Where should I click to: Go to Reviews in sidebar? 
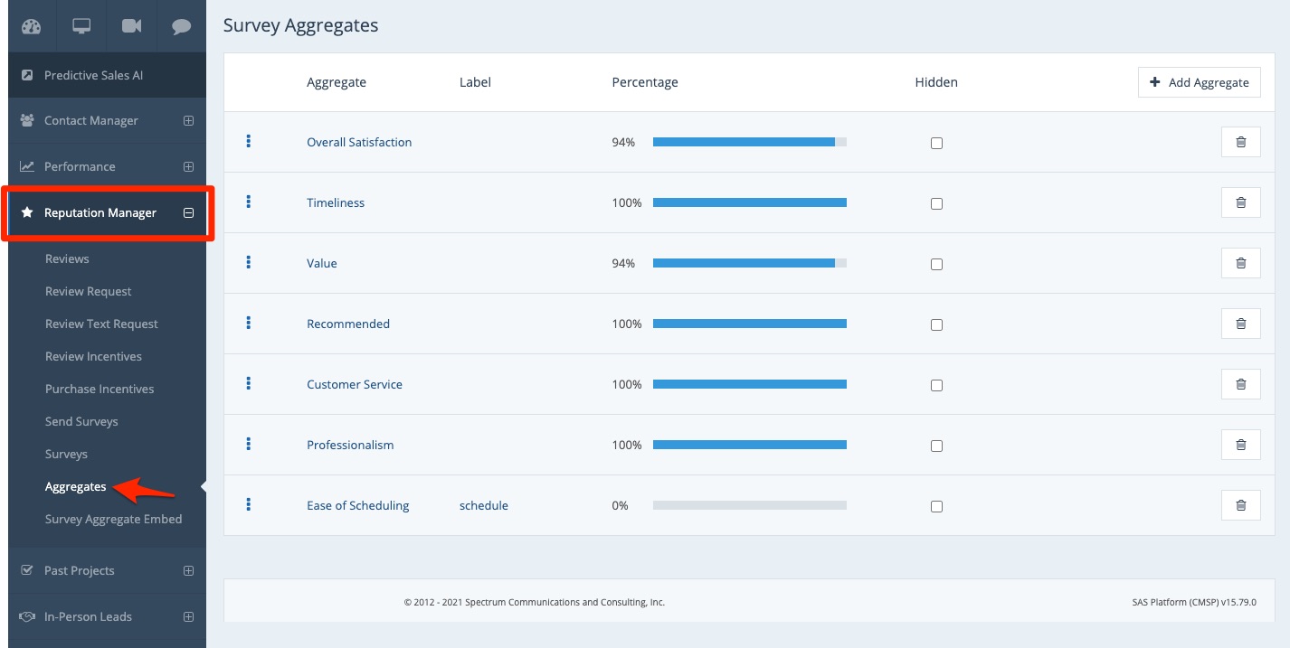(67, 258)
